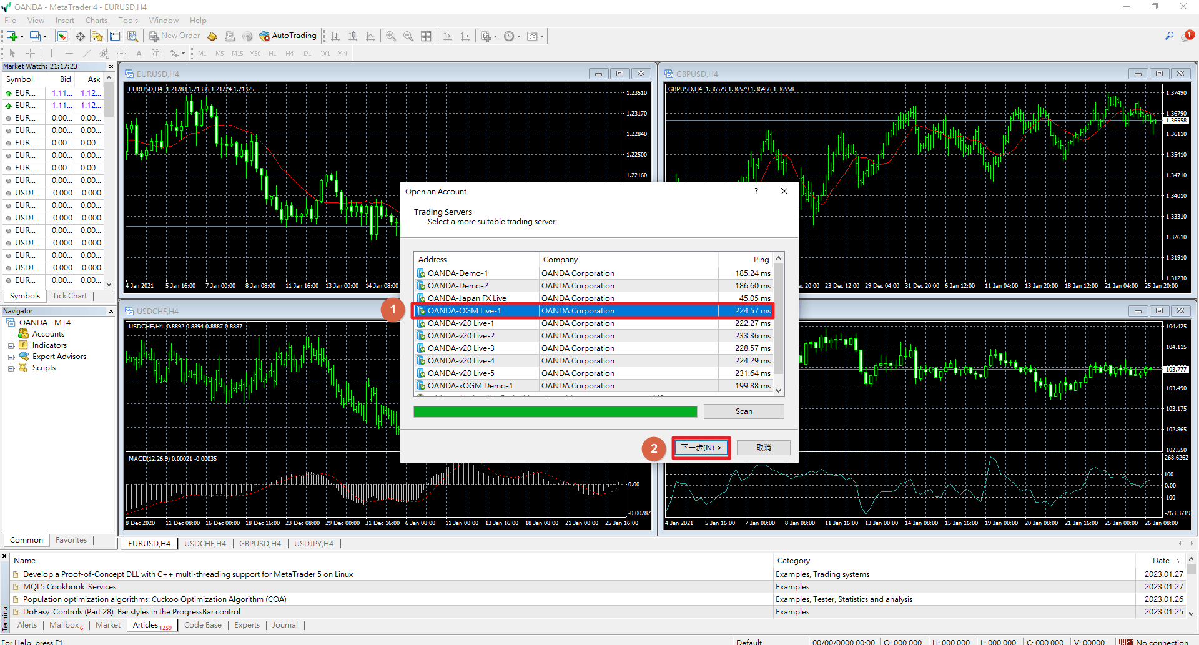The width and height of the screenshot is (1199, 645).
Task: Click the server scan progress bar
Action: click(555, 412)
